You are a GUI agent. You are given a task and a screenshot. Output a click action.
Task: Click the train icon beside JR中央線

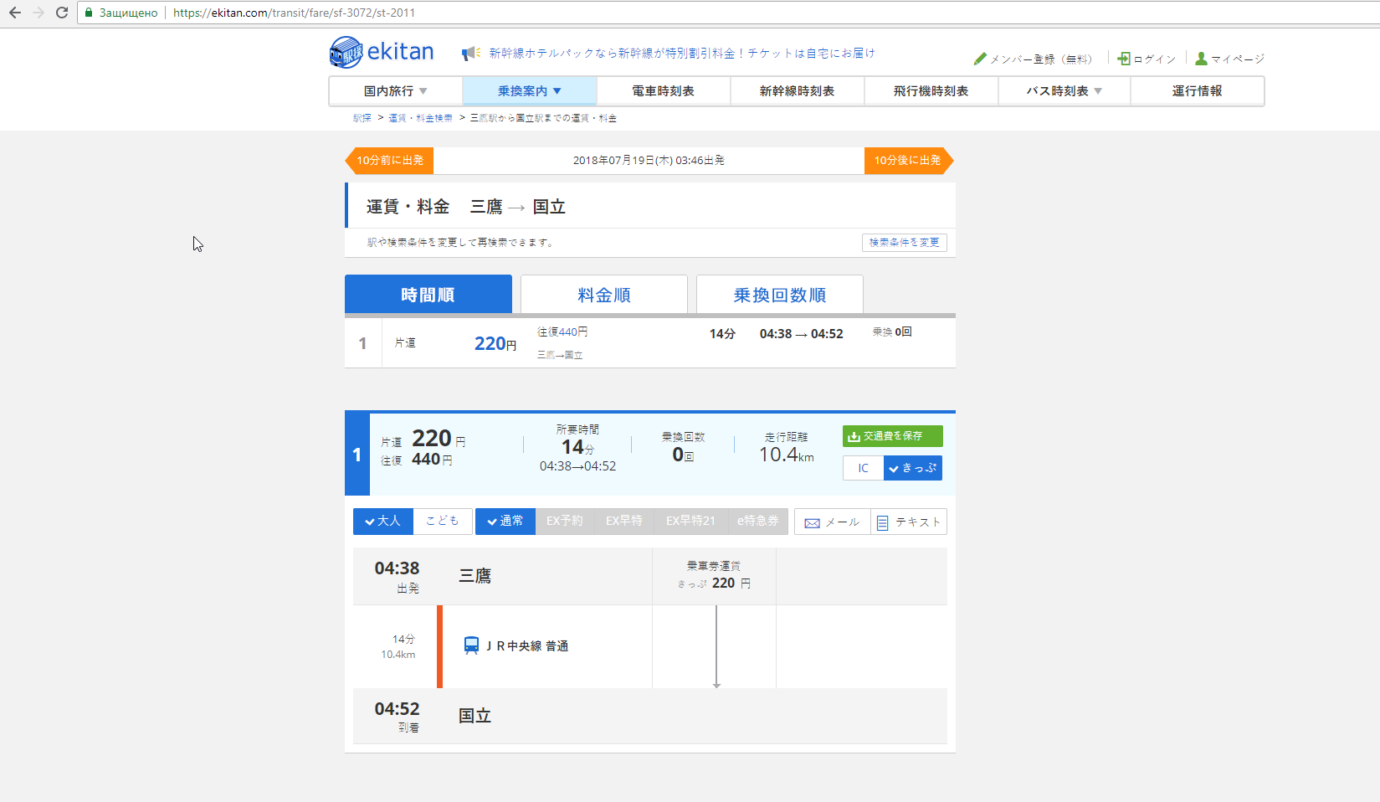pos(472,645)
